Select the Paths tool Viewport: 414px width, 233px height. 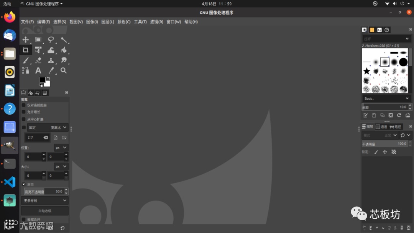coord(26,71)
